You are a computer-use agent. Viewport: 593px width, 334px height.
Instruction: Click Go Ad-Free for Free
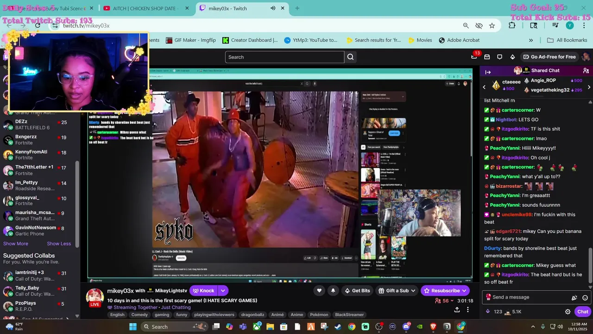pyautogui.click(x=549, y=57)
